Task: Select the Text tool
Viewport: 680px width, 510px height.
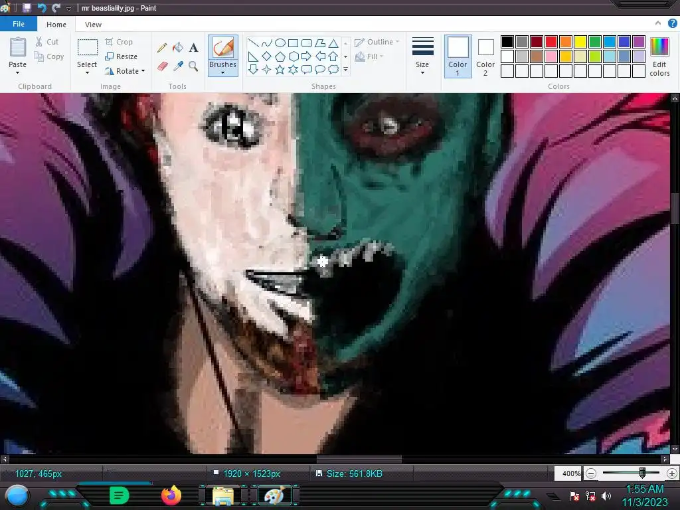Action: pyautogui.click(x=193, y=48)
